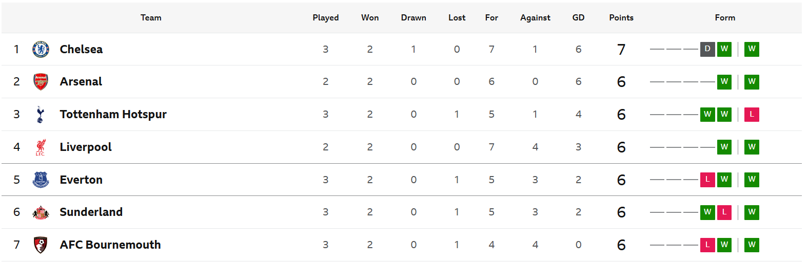The width and height of the screenshot is (808, 263).
Task: Click Tottenham's red loss form badge
Action: pos(752,115)
